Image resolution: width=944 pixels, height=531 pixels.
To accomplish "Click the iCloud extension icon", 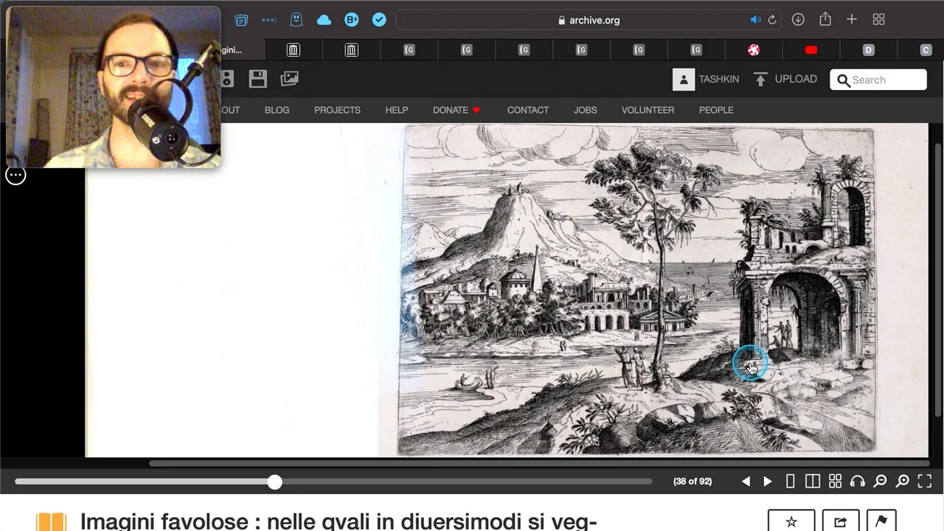I will [x=324, y=20].
